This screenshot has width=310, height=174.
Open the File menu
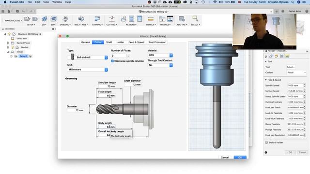pyautogui.click(x=30, y=2)
